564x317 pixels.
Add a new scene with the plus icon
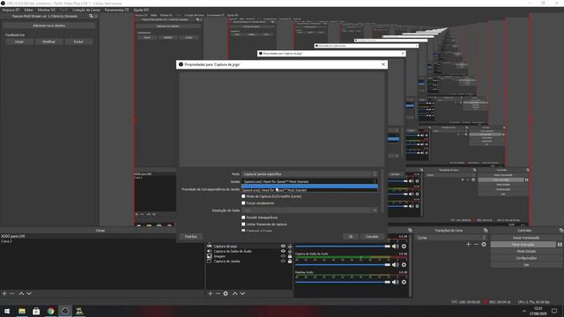(4, 293)
